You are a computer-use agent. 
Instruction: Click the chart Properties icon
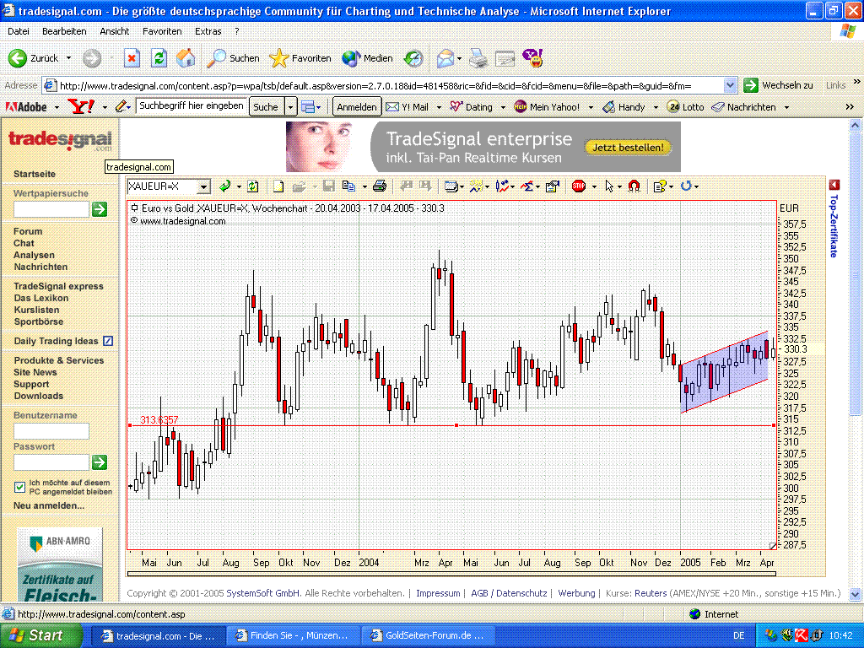(x=552, y=186)
